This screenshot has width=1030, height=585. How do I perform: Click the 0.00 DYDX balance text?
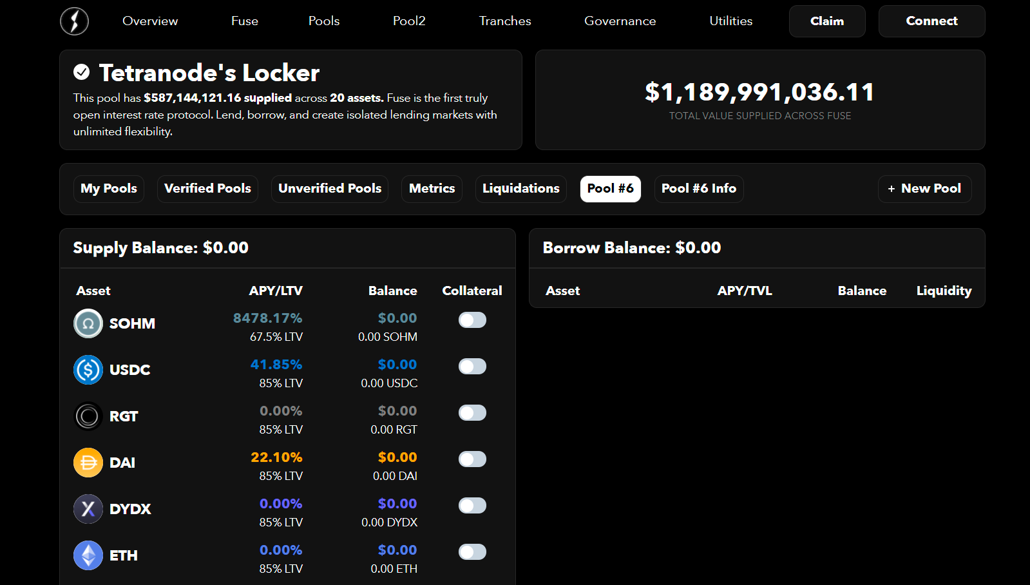point(390,523)
